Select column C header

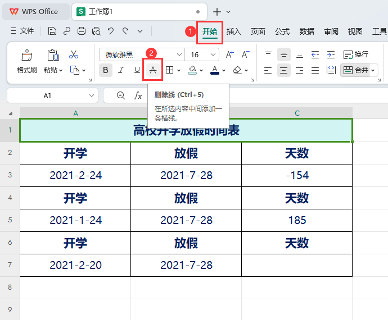pyautogui.click(x=297, y=113)
